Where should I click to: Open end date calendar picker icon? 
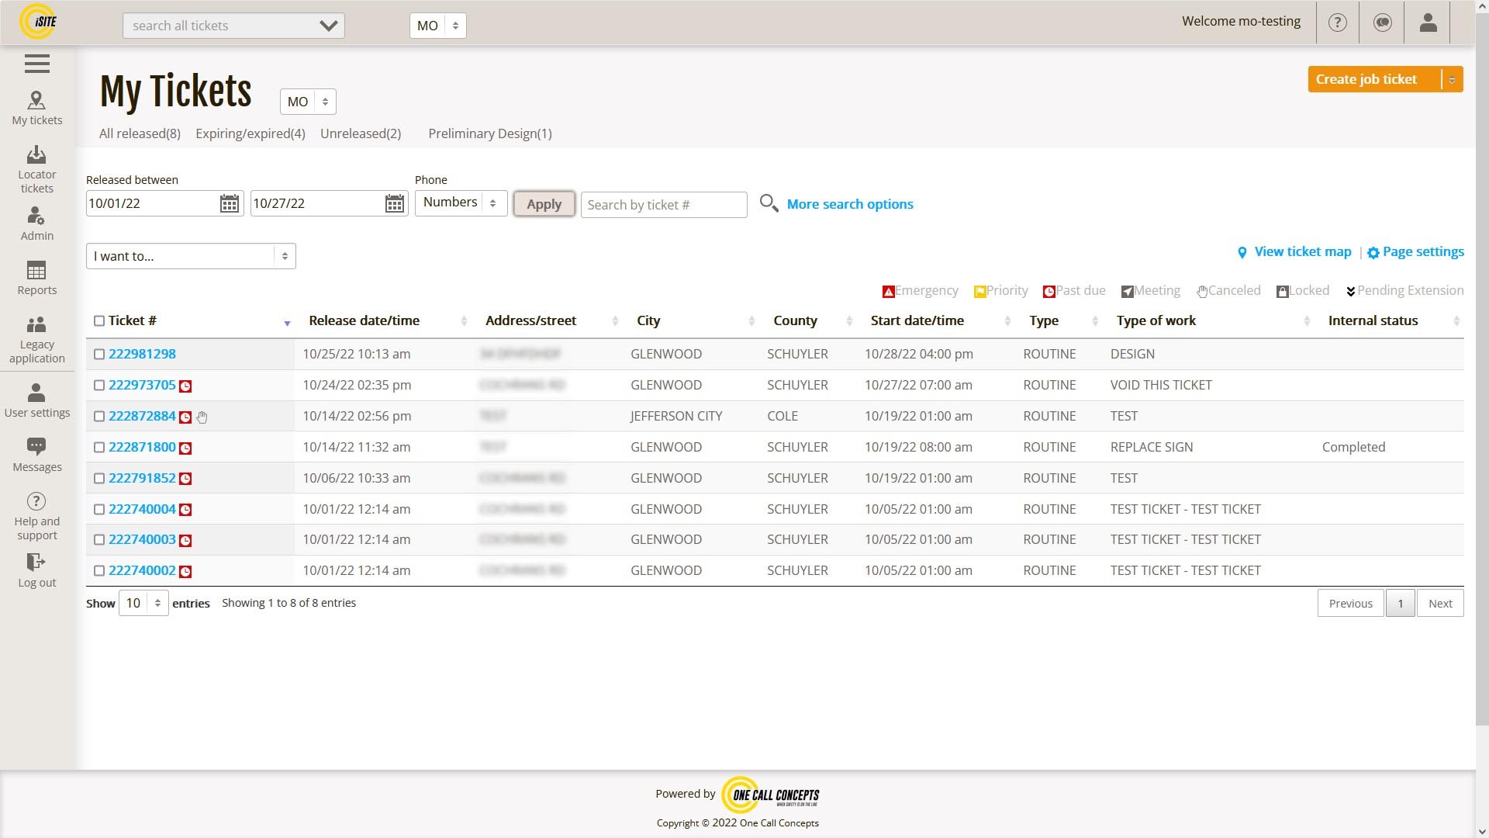(x=394, y=204)
